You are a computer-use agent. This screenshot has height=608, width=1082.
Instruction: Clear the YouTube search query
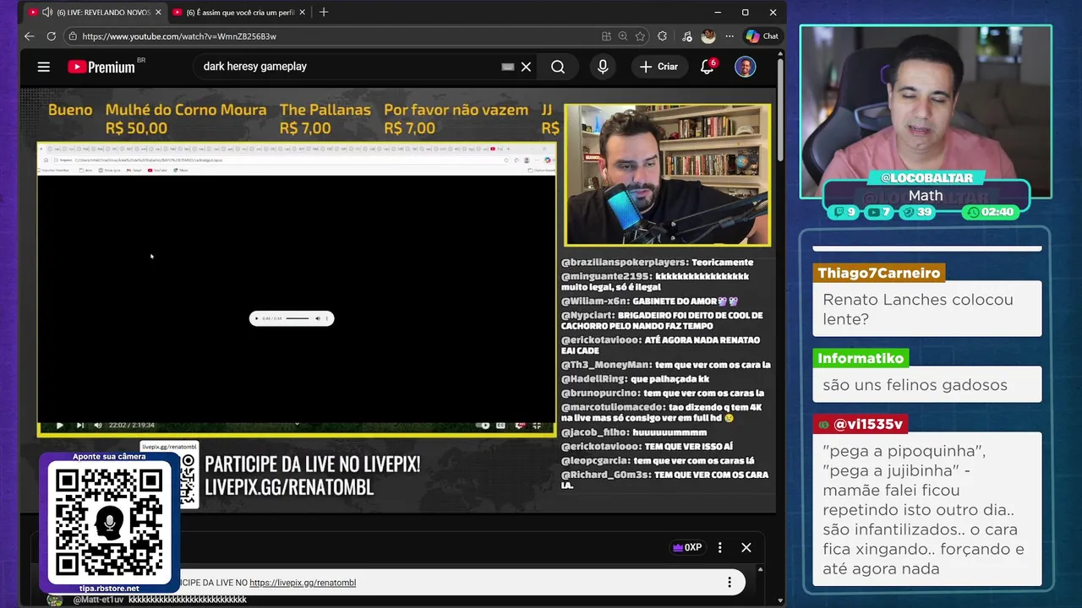(x=526, y=67)
